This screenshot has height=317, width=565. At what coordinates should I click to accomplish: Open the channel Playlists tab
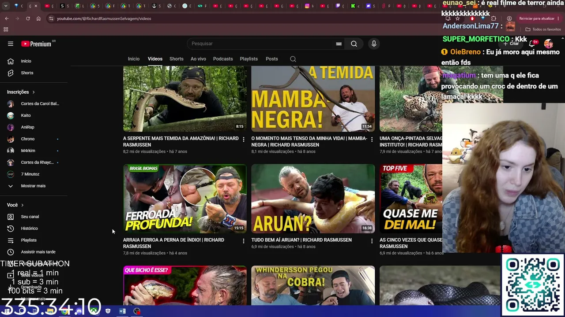(249, 59)
